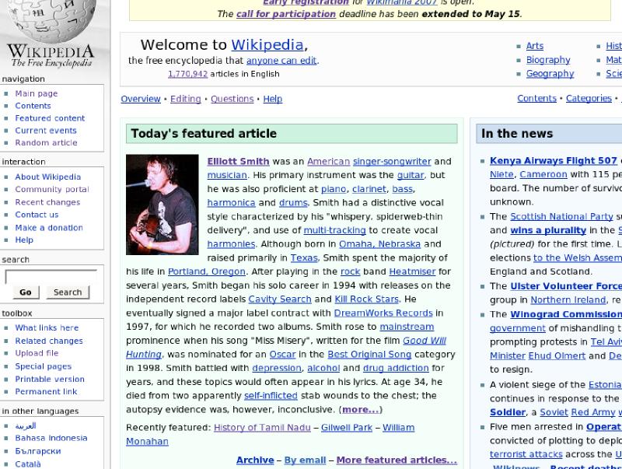Open Current events in sidebar
The width and height of the screenshot is (622, 469).
[x=46, y=131]
